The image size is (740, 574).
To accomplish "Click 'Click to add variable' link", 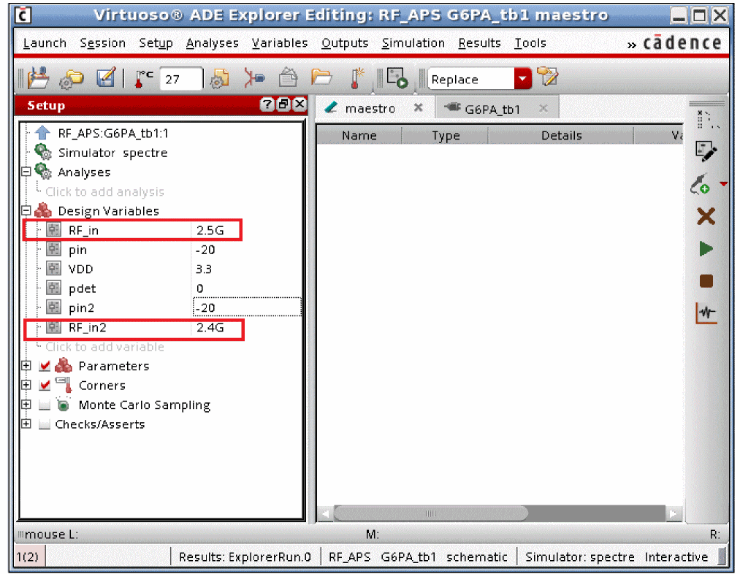I will pyautogui.click(x=104, y=347).
